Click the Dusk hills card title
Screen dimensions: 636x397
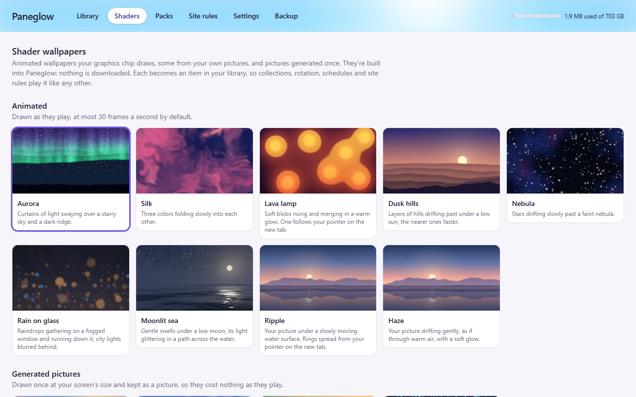(x=403, y=203)
